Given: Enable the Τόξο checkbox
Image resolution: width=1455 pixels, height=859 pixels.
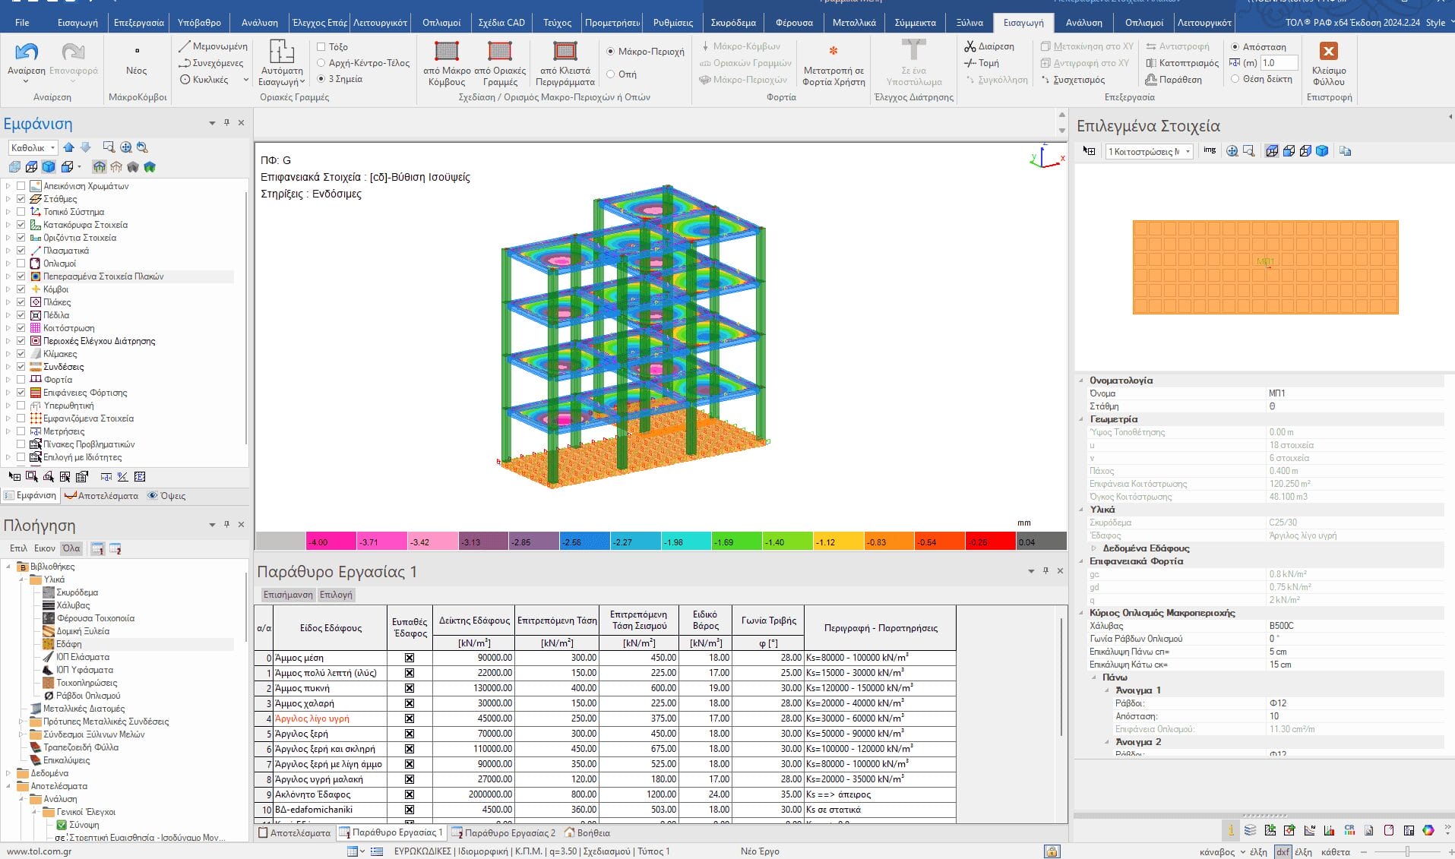Looking at the screenshot, I should point(321,47).
